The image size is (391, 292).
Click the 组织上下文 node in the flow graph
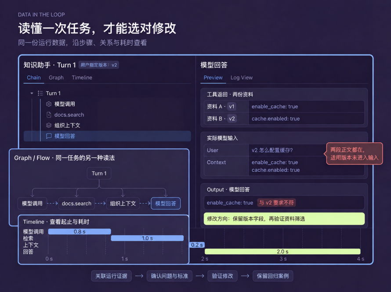point(123,204)
